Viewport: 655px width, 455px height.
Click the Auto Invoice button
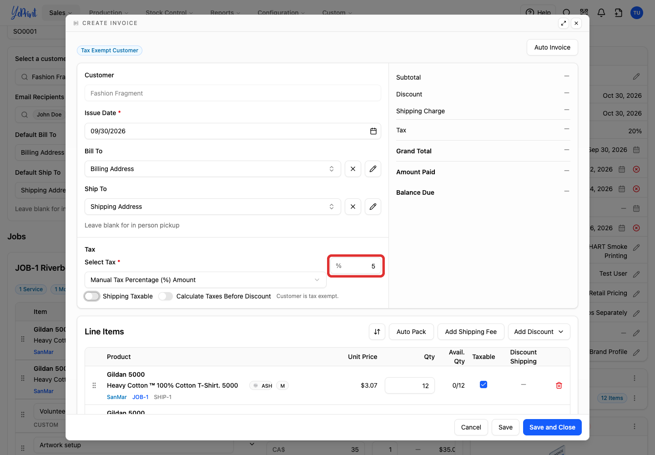coord(552,47)
